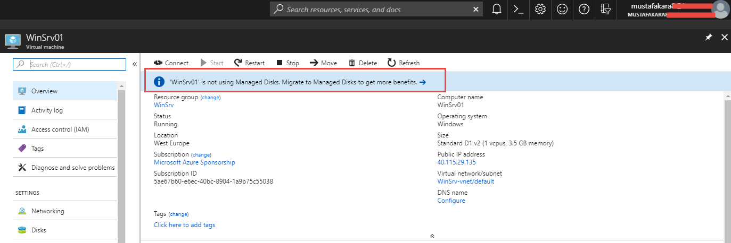Click Move in the VM toolbar
The width and height of the screenshot is (731, 243).
[x=323, y=63]
